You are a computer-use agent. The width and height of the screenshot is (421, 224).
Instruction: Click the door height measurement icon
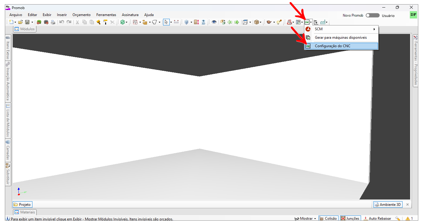(x=196, y=22)
